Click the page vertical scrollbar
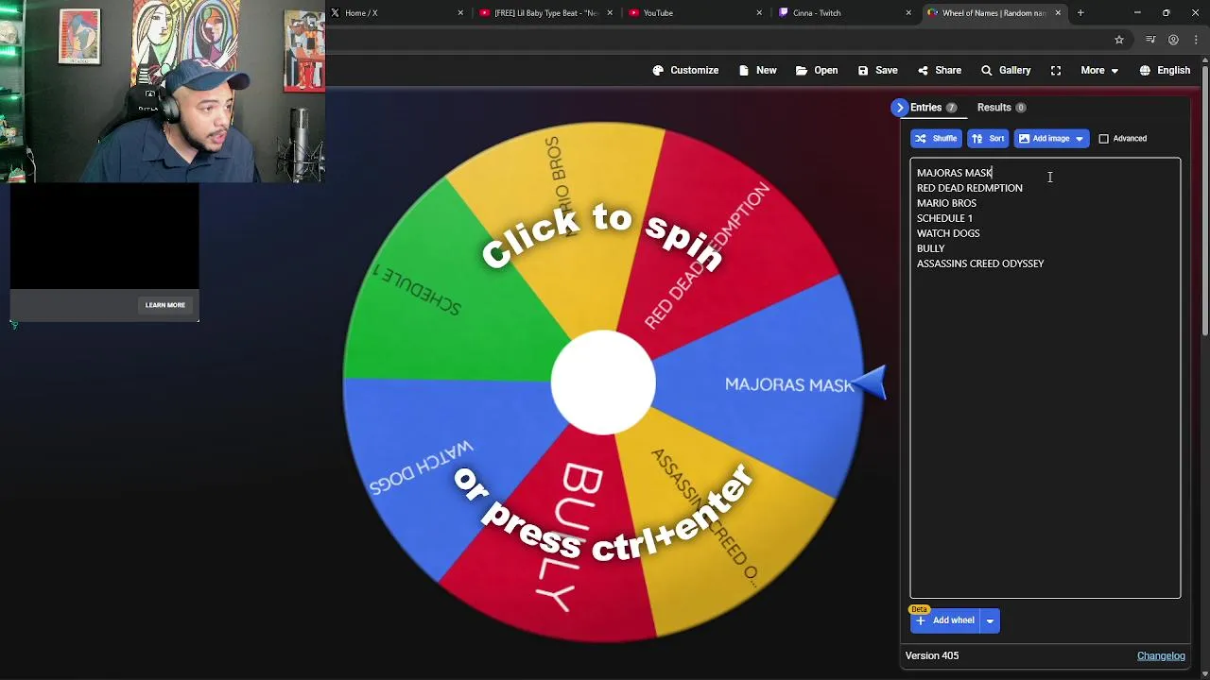The image size is (1210, 680). (x=1205, y=198)
